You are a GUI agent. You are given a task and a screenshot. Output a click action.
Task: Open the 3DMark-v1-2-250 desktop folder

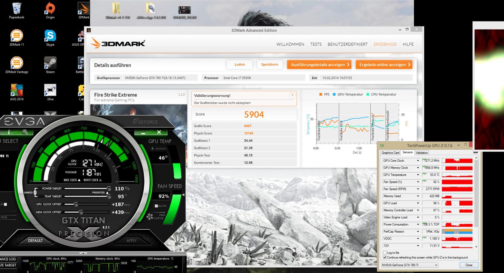click(x=117, y=11)
